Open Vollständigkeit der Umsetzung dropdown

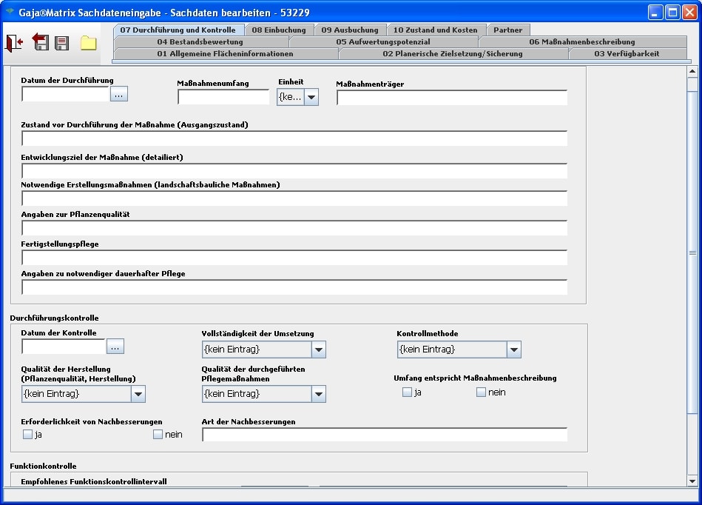[318, 350]
